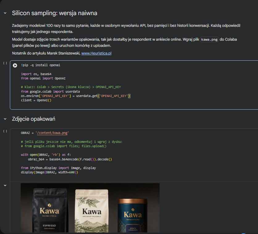This screenshot has height=234, width=258.
Task: Select the 'Silicon sampling: wersja naiwna' heading
Action: [54, 13]
